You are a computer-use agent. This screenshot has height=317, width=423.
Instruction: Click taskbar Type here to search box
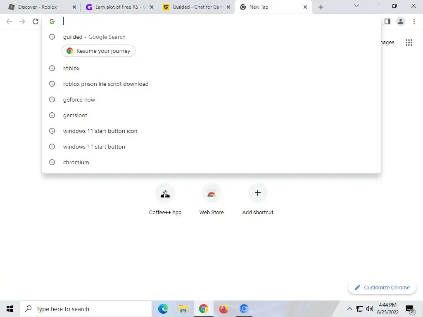pyautogui.click(x=86, y=309)
